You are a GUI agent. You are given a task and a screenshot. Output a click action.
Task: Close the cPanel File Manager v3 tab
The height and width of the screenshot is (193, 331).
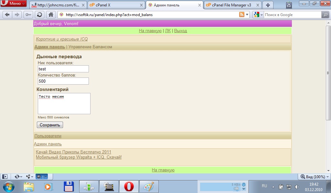258,5
